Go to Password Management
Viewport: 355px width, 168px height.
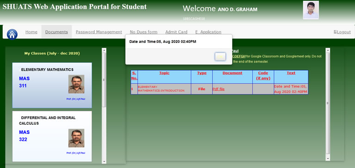coord(99,32)
